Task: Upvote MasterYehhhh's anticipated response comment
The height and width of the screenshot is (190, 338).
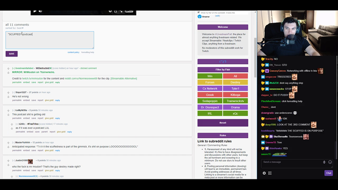Action: [x=8, y=143]
